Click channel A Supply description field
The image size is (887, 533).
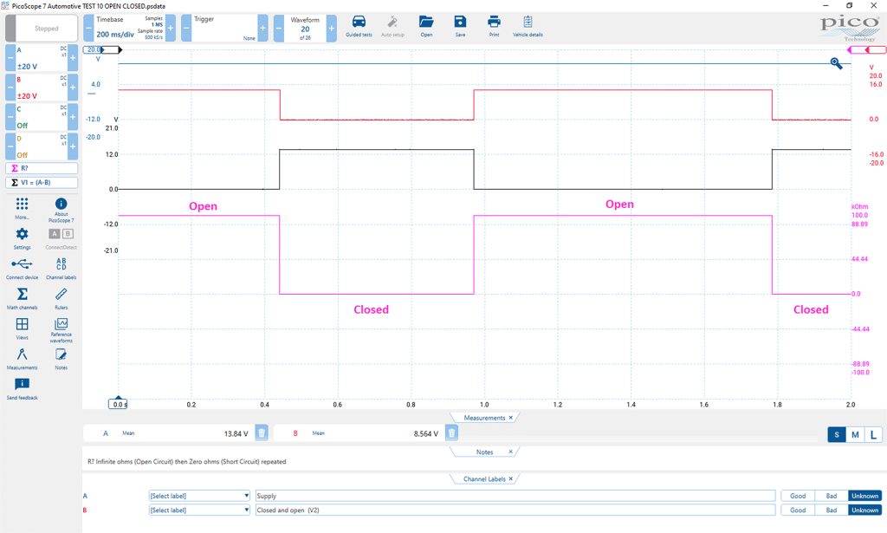(515, 496)
